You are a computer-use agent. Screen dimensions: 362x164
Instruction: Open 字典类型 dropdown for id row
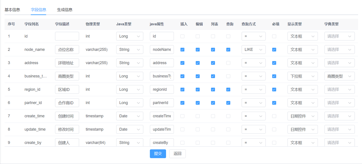(x=339, y=36)
